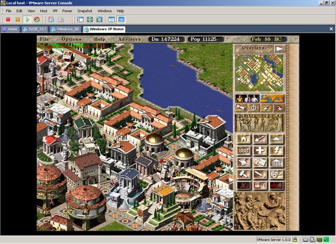Click the red X undo button
The image size is (336, 244).
coord(244,185)
